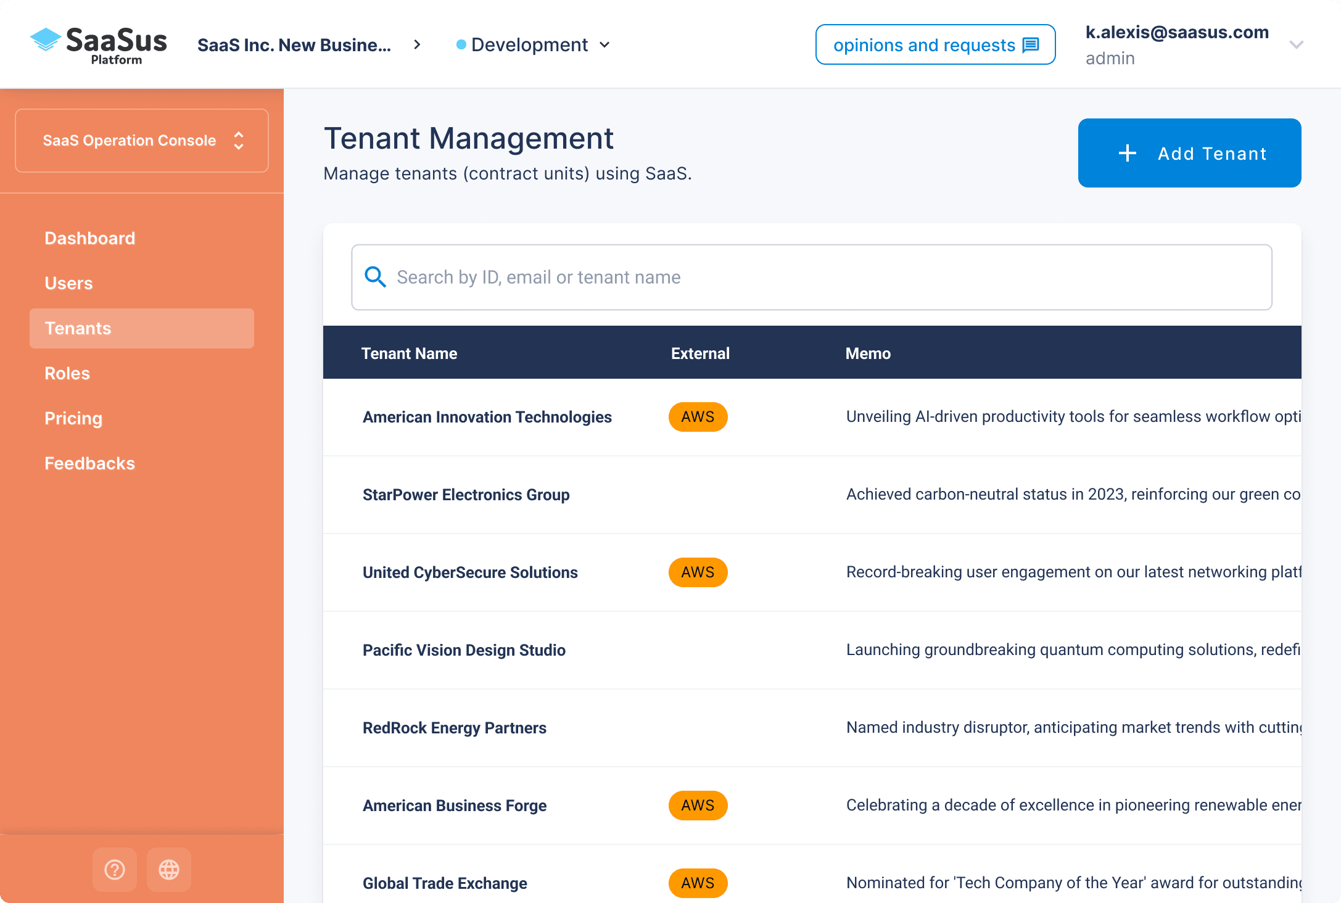The height and width of the screenshot is (903, 1341).
Task: Expand the k.alexis account menu chevron
Action: (1296, 45)
